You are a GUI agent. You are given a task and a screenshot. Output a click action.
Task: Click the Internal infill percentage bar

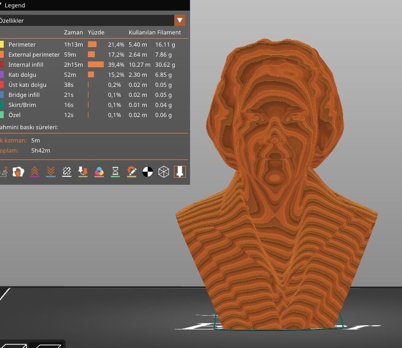click(x=96, y=65)
